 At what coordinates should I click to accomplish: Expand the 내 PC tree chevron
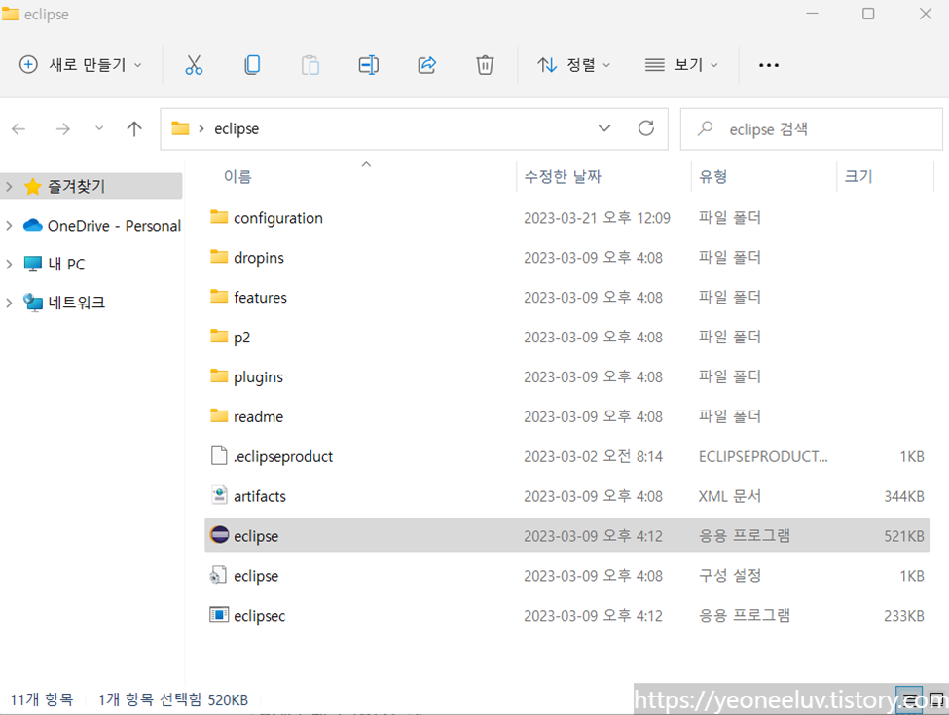coord(9,264)
